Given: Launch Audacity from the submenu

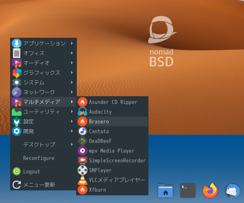Looking at the screenshot, I should 112,112.
